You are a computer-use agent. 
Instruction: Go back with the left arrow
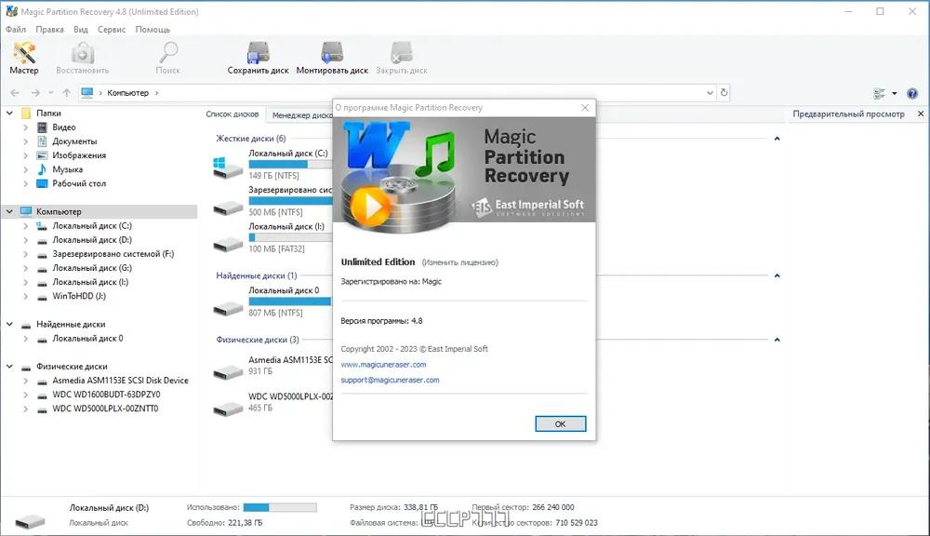pos(16,93)
